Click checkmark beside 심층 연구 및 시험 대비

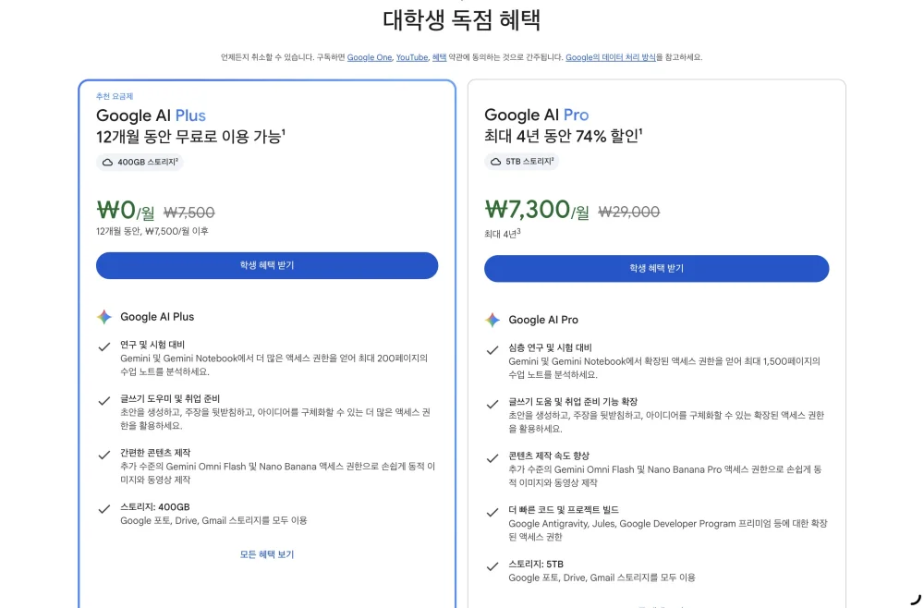click(x=492, y=350)
